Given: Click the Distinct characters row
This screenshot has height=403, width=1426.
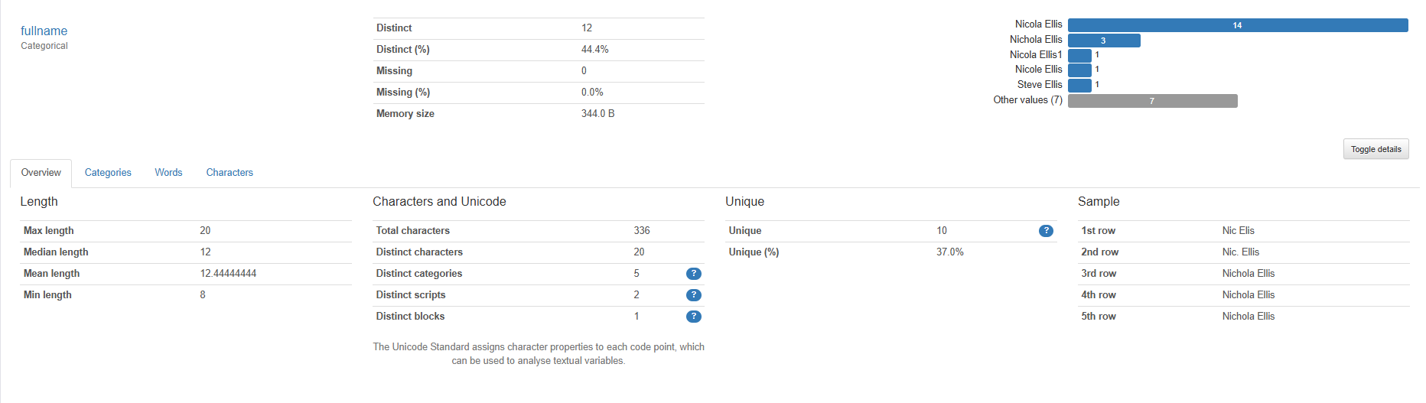Looking at the screenshot, I should (x=539, y=252).
